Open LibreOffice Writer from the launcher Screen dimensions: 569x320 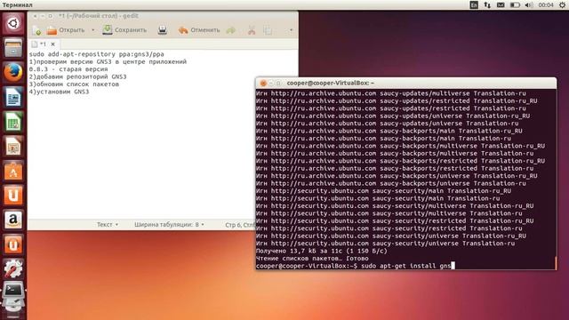click(13, 97)
